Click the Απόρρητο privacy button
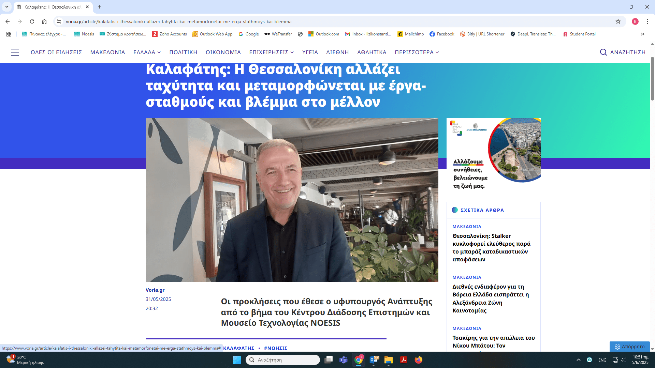This screenshot has height=368, width=655. [x=630, y=347]
